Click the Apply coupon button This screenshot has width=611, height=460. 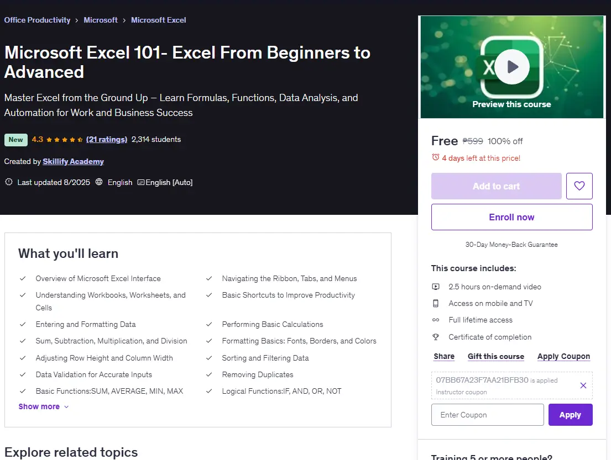click(570, 415)
